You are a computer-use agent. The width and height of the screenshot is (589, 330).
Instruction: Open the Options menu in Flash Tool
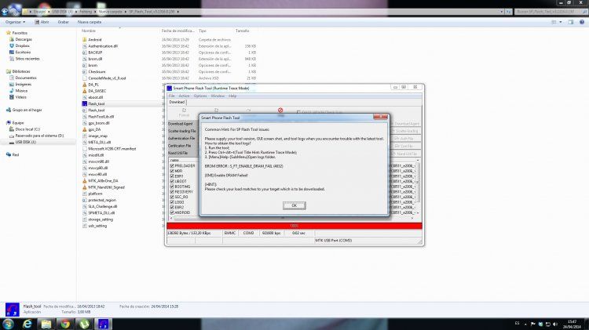(x=200, y=96)
